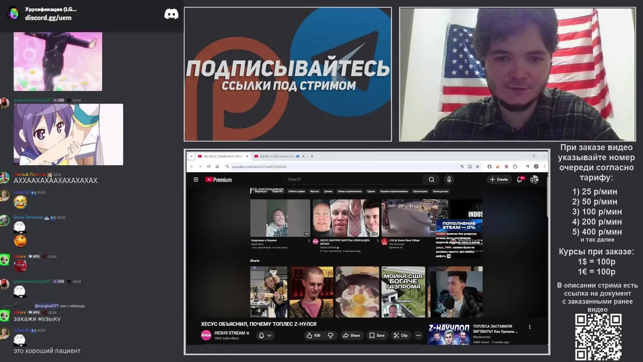
Task: Select the Просмотрено filter chip
Action: coord(420,192)
